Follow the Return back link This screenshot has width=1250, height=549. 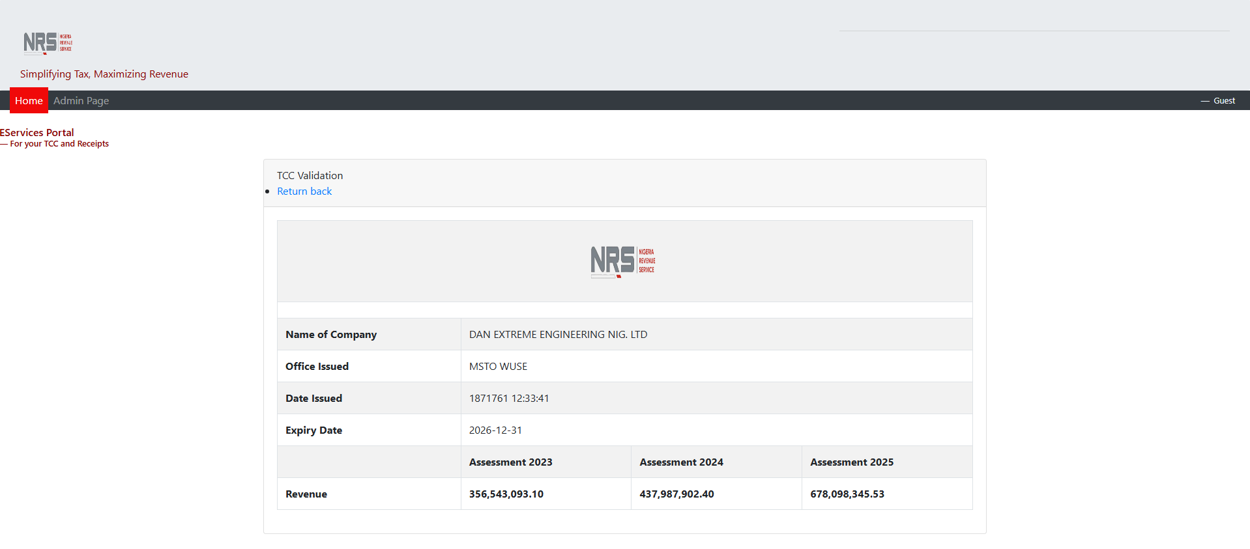point(304,191)
